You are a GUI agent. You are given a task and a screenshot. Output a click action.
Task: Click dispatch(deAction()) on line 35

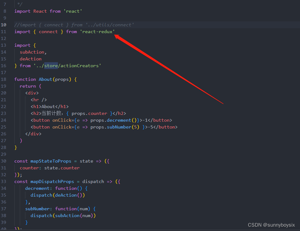(x=58, y=195)
